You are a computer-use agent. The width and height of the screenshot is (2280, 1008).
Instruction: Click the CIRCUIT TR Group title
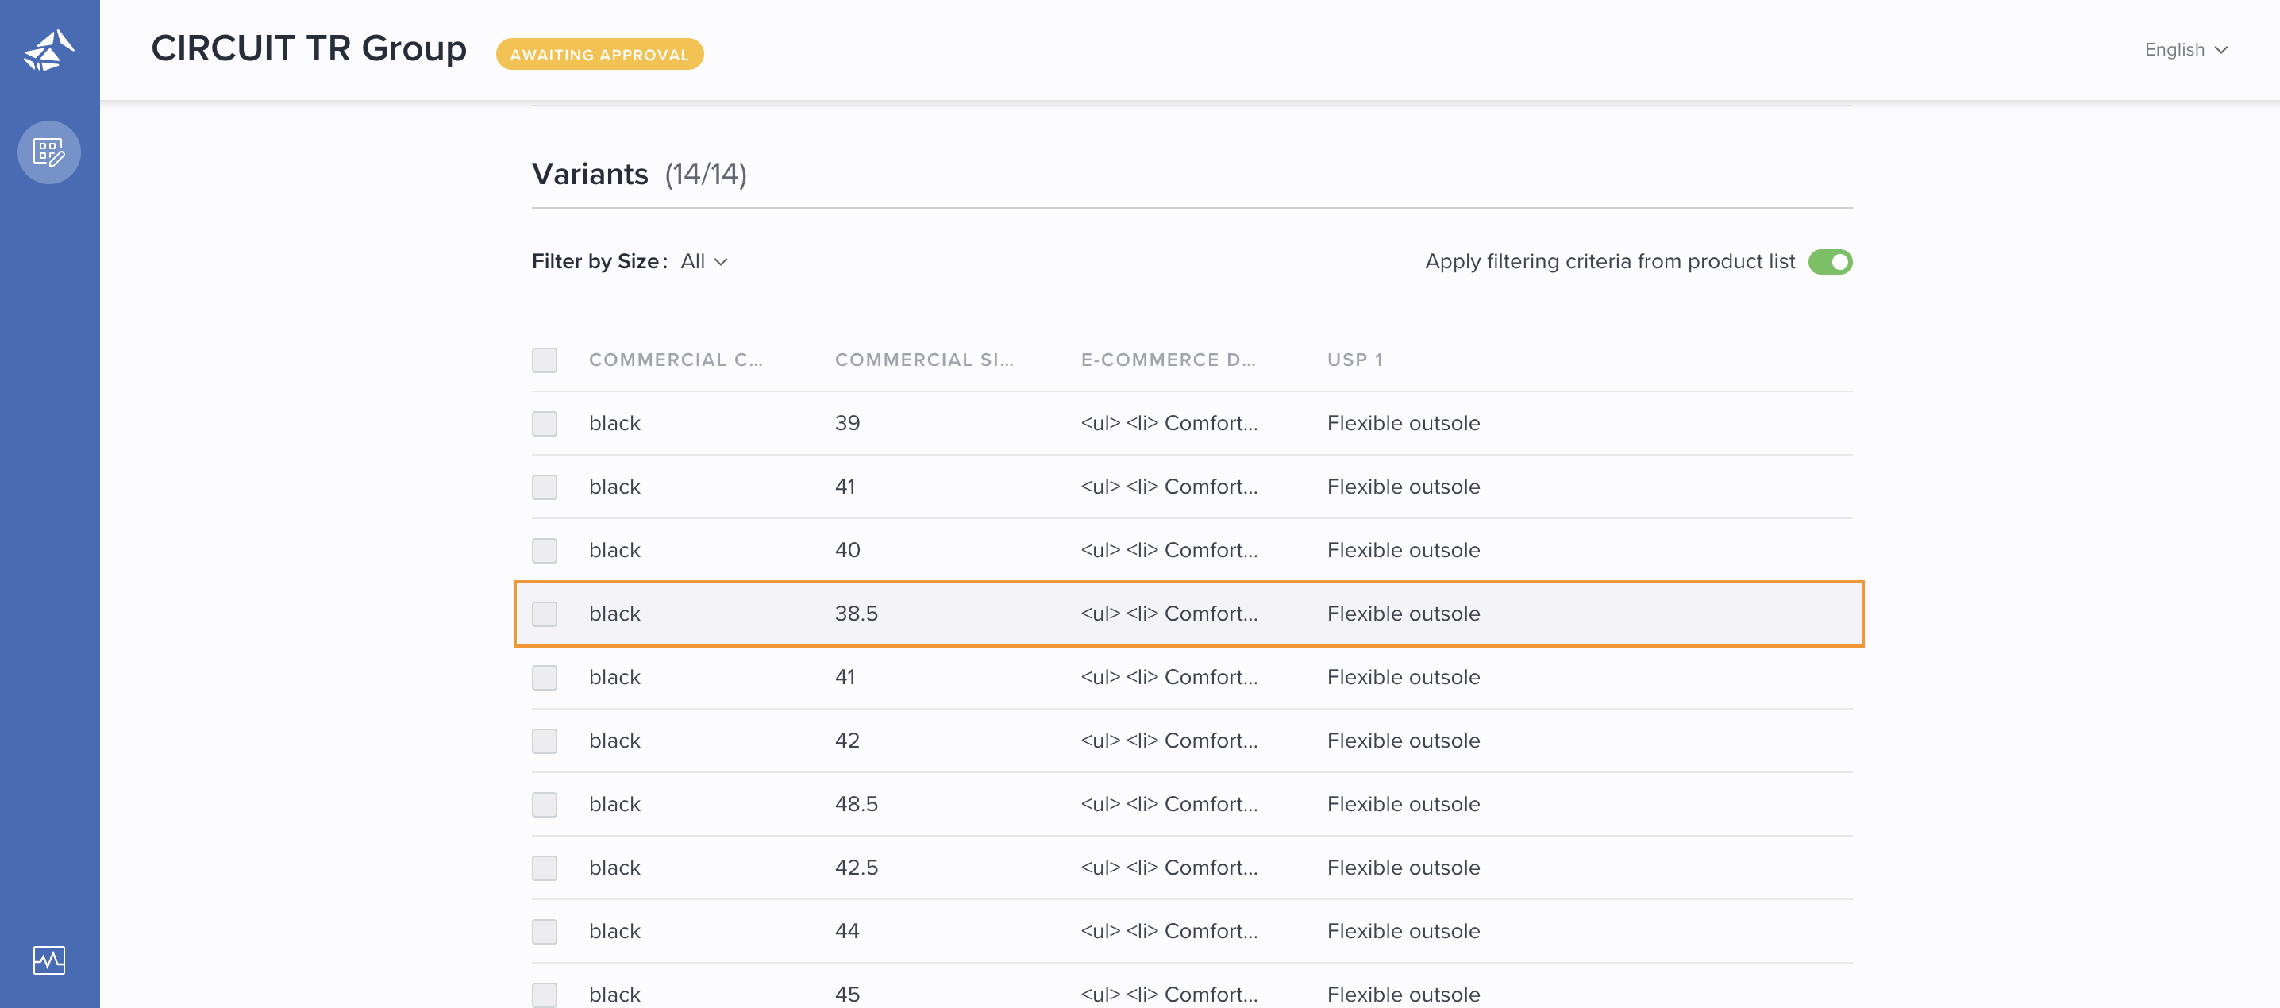309,48
